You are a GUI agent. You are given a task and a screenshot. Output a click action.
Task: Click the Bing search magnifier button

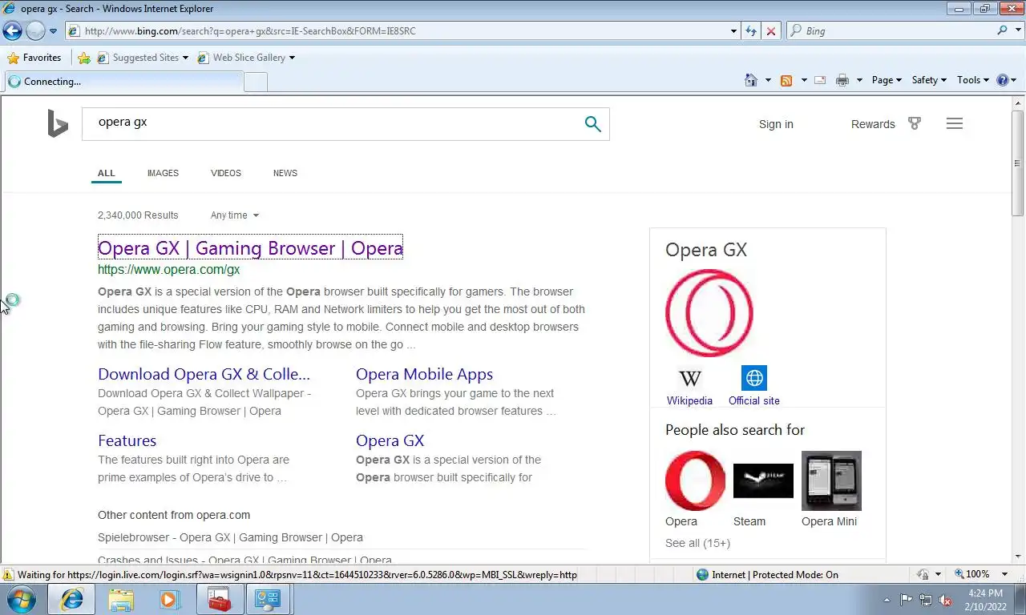(x=592, y=123)
